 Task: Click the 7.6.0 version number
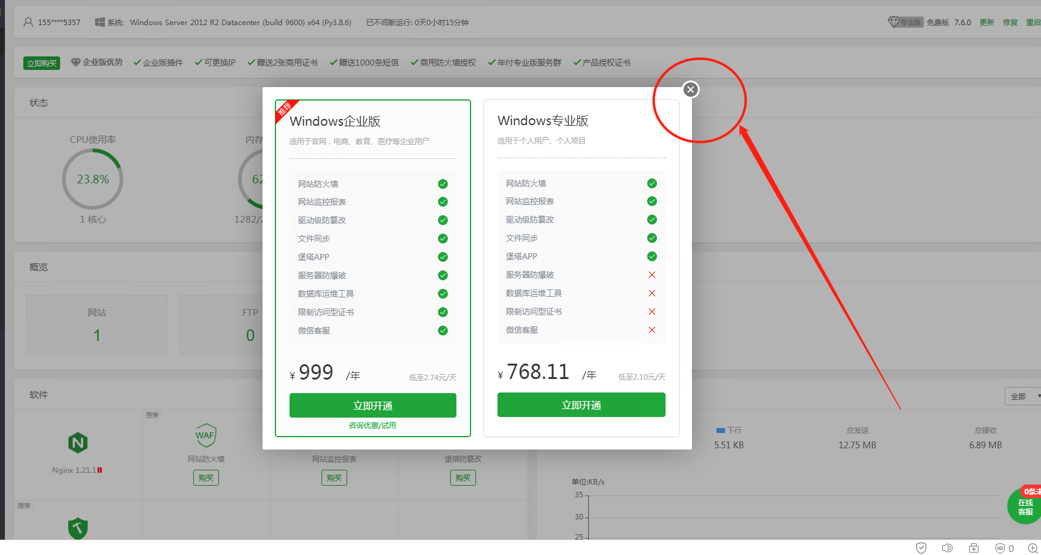(x=962, y=22)
